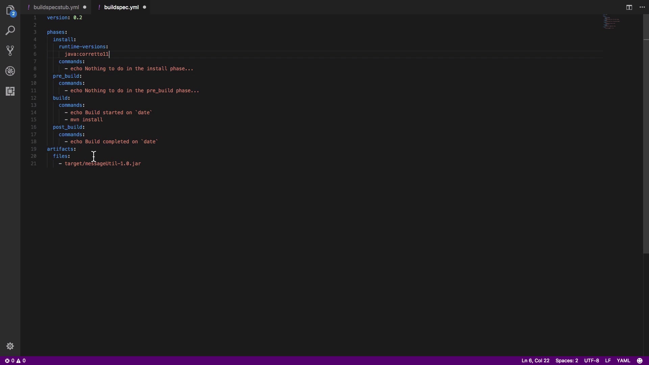Open the Debug panel icon
Image resolution: width=649 pixels, height=365 pixels.
point(10,71)
